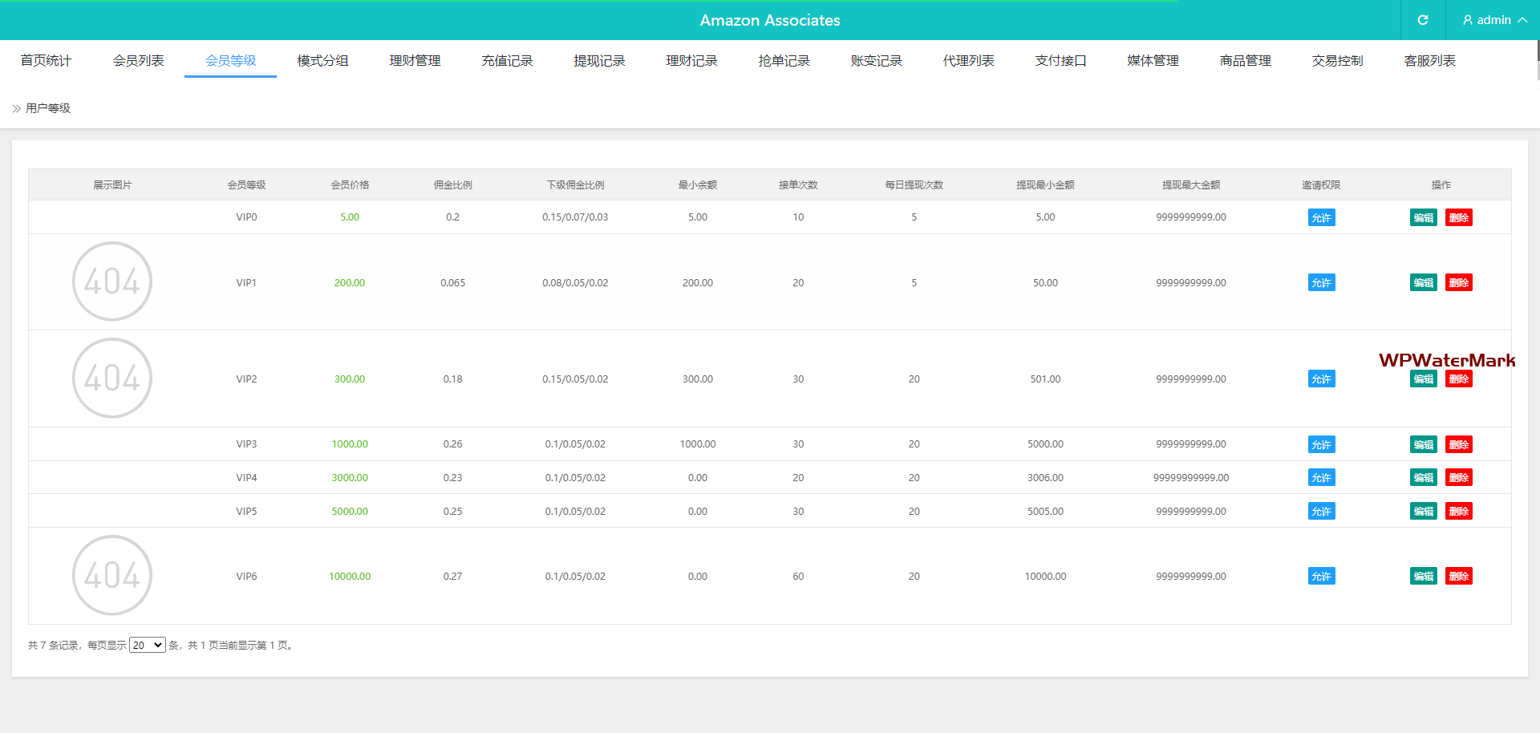Screen dimensions: 1540x733
Task: Click the 404 placeholder image in VIP6 row
Action: coord(112,575)
